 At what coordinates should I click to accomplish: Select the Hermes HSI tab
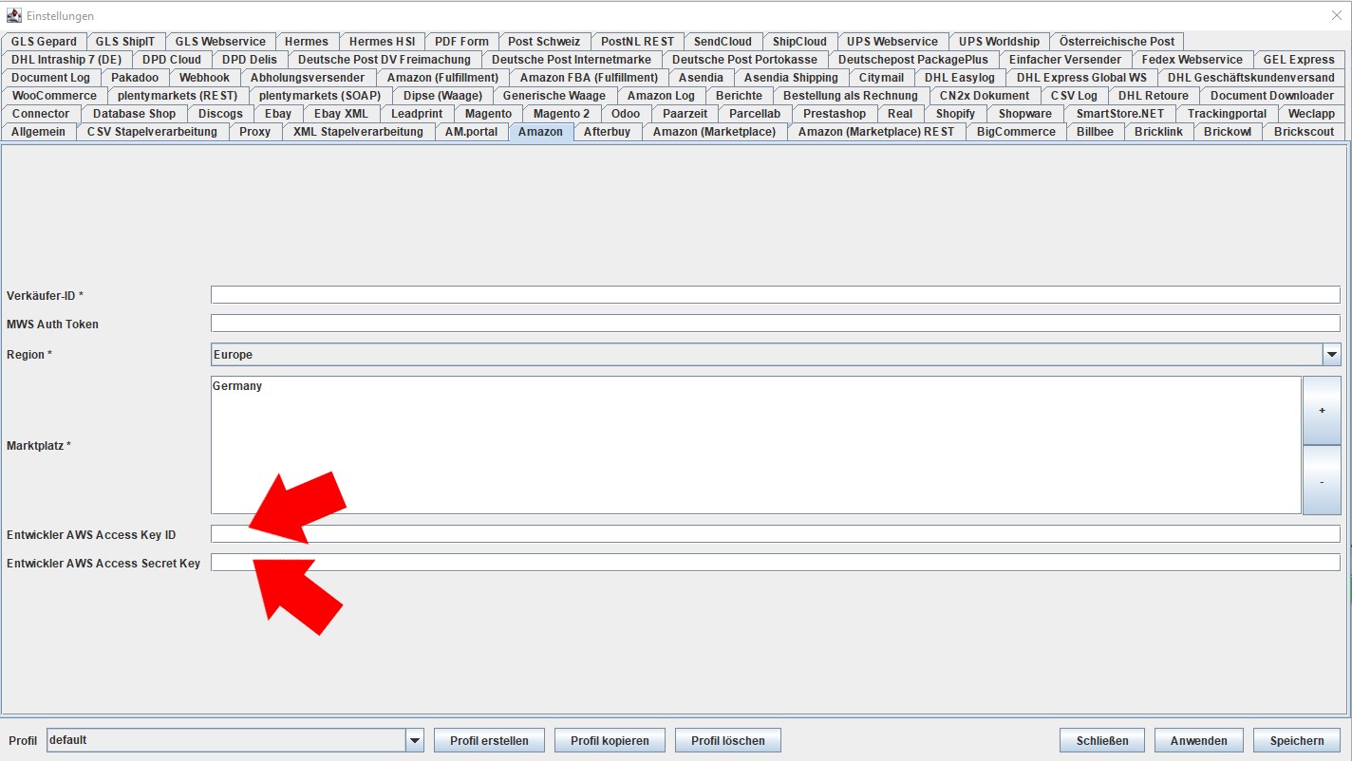click(382, 42)
